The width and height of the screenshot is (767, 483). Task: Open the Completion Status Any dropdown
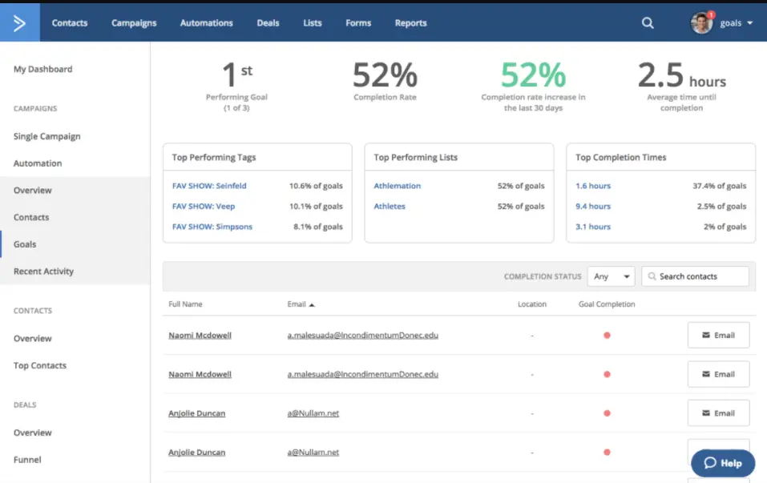[611, 276]
